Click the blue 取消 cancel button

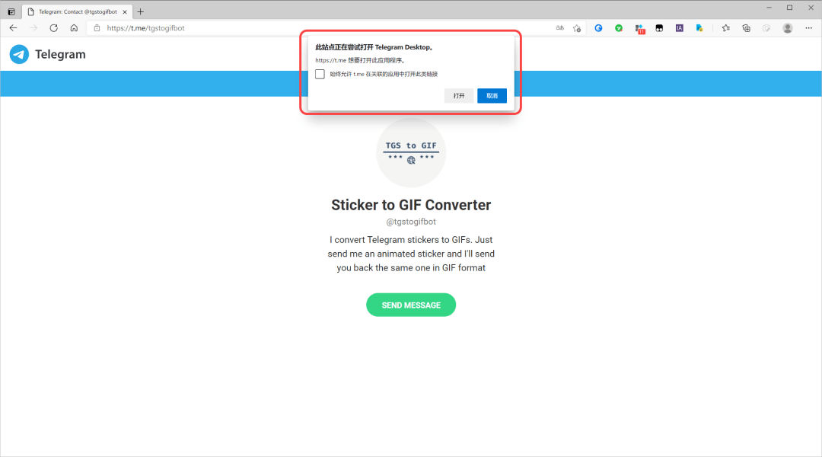click(x=492, y=95)
